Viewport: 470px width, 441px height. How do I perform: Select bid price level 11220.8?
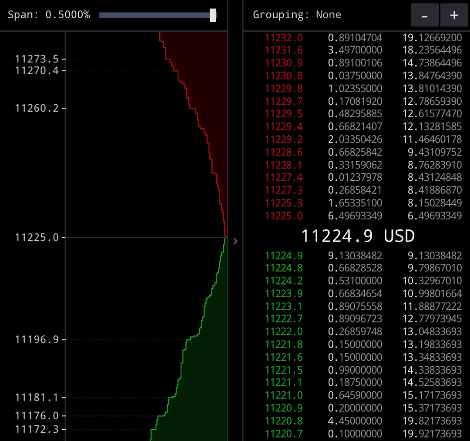coord(283,421)
